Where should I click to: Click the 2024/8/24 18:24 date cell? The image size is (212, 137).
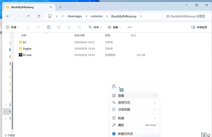(85, 55)
